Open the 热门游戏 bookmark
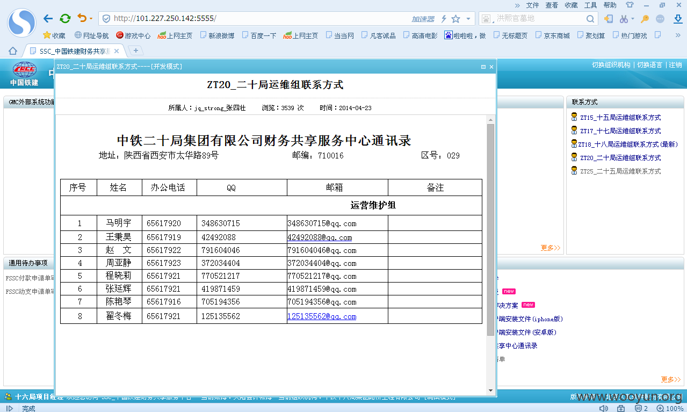The image size is (687, 412). [630, 35]
